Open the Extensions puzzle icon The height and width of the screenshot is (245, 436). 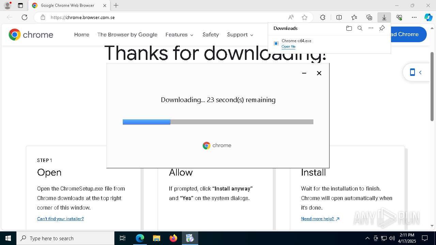click(x=323, y=17)
